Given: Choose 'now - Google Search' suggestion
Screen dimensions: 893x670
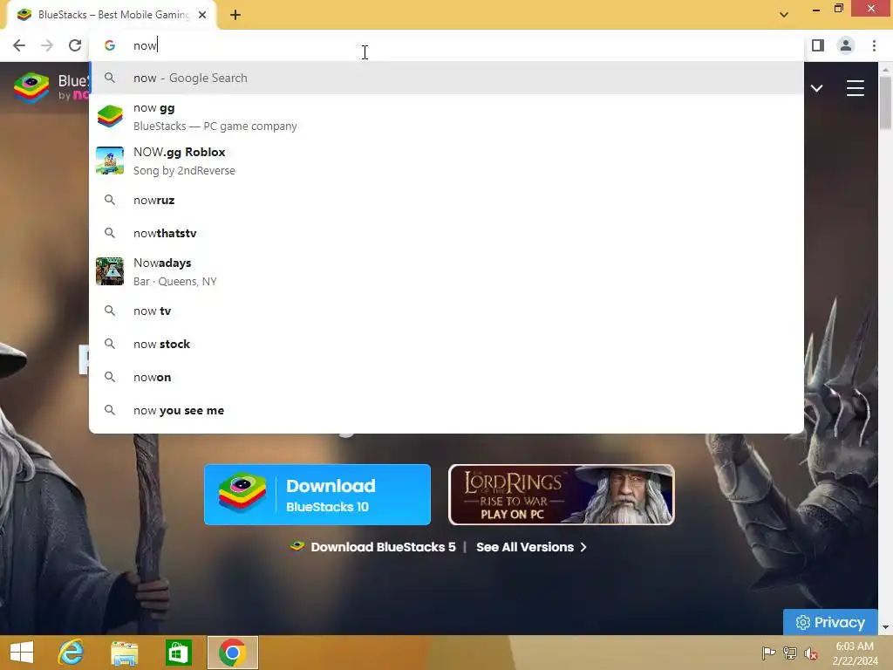Looking at the screenshot, I should pyautogui.click(x=446, y=78).
